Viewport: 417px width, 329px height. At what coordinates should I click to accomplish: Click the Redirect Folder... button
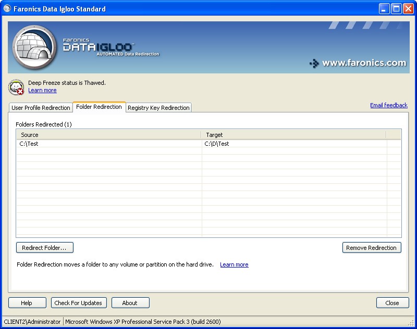click(x=45, y=247)
